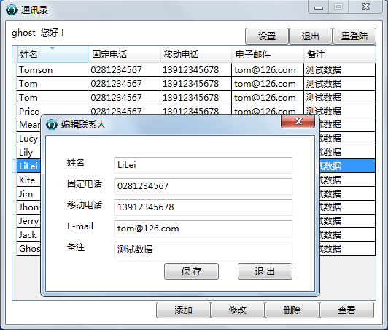Click the 退出 button beside 设置
This screenshot has height=330, width=388.
pos(310,37)
